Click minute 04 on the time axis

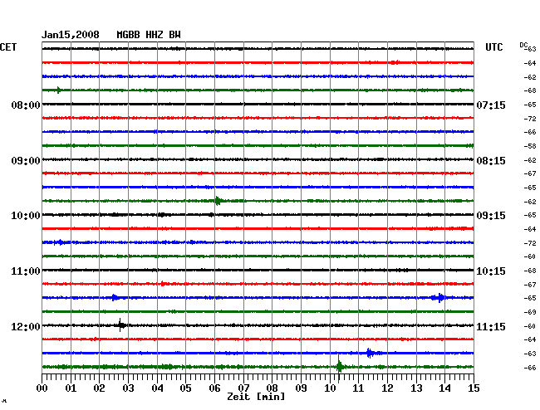point(157,388)
